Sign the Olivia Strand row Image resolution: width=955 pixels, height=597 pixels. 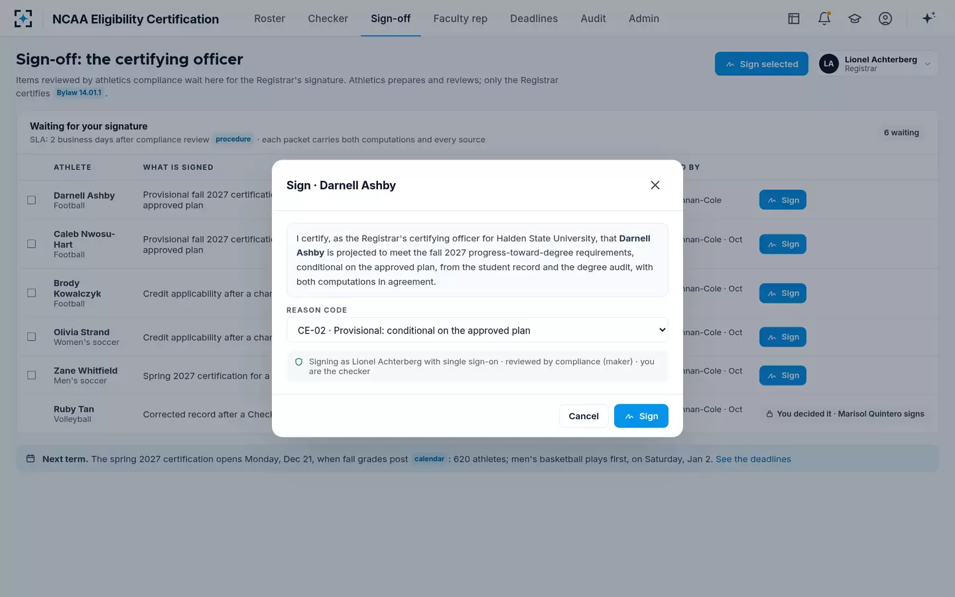coord(783,337)
